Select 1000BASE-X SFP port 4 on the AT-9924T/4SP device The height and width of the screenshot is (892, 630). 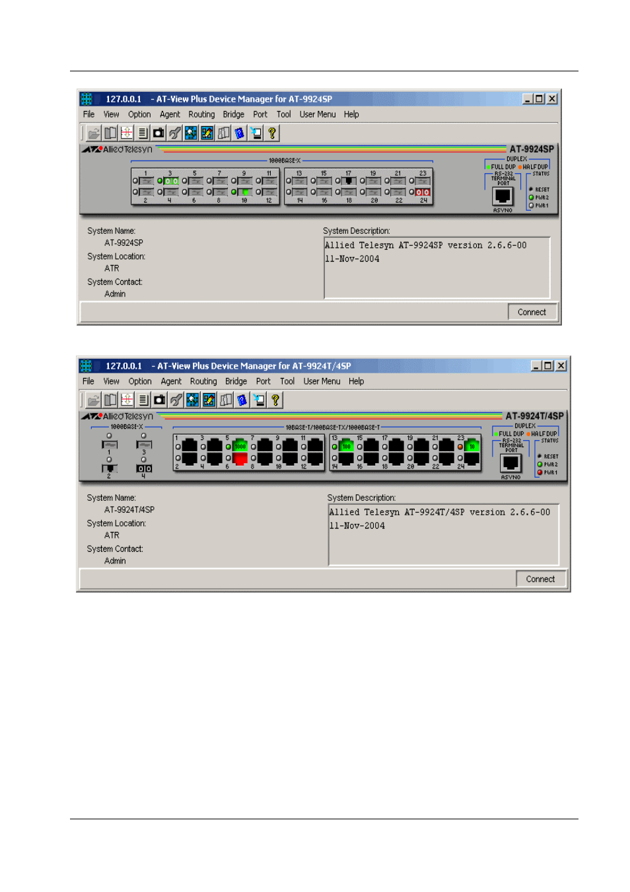144,468
